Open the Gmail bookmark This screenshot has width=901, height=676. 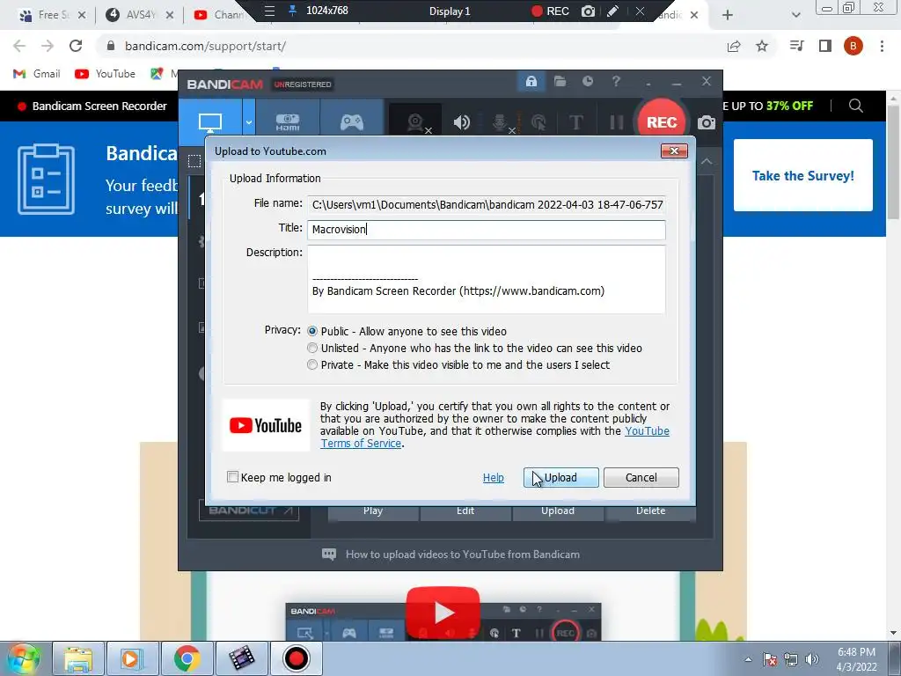point(37,74)
